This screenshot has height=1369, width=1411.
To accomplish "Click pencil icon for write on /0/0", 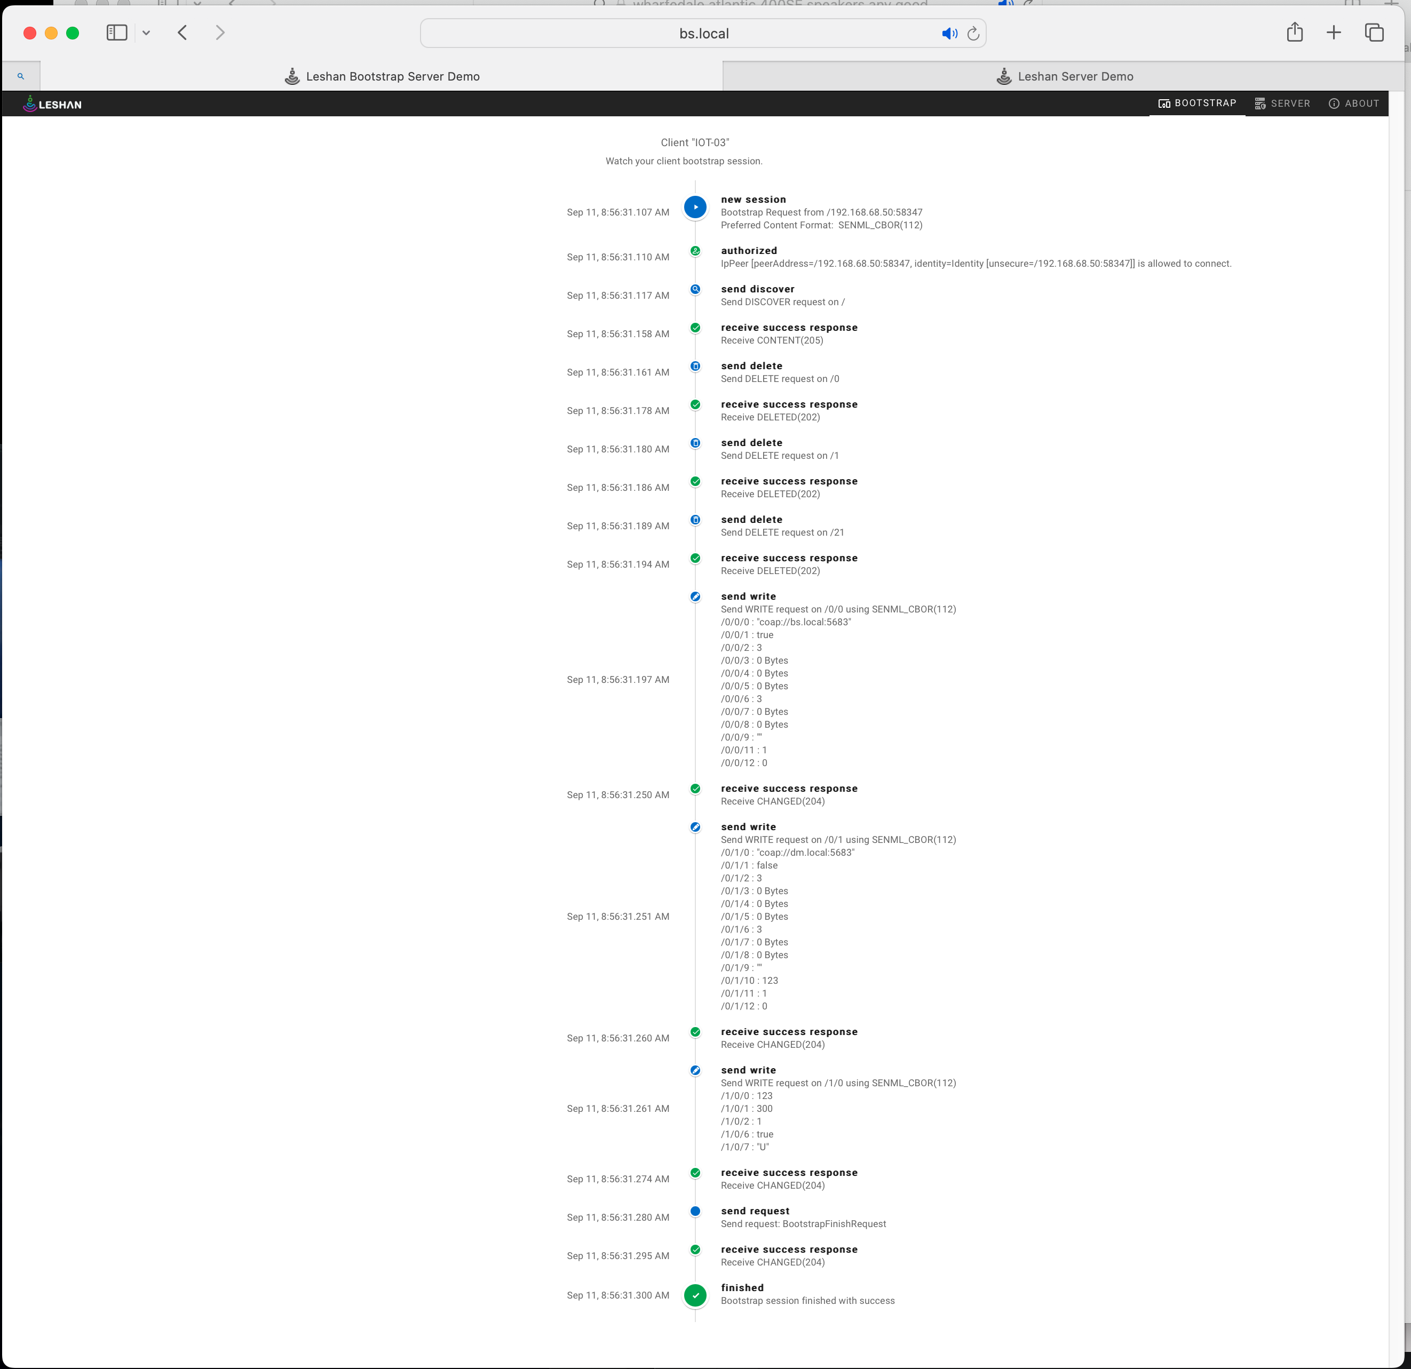I will (x=695, y=596).
